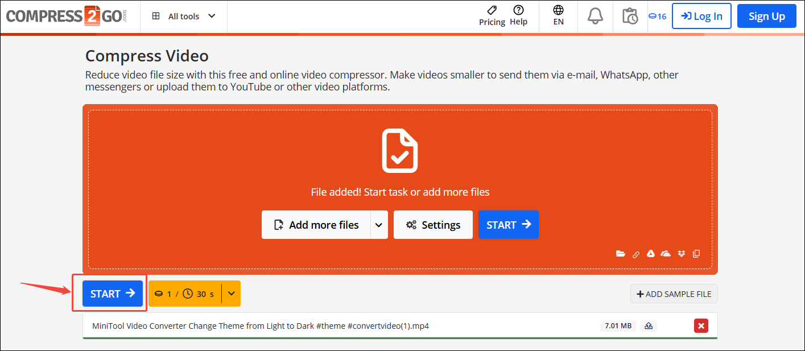Paste file using clipboard icon
Image resolution: width=805 pixels, height=351 pixels.
coord(696,254)
